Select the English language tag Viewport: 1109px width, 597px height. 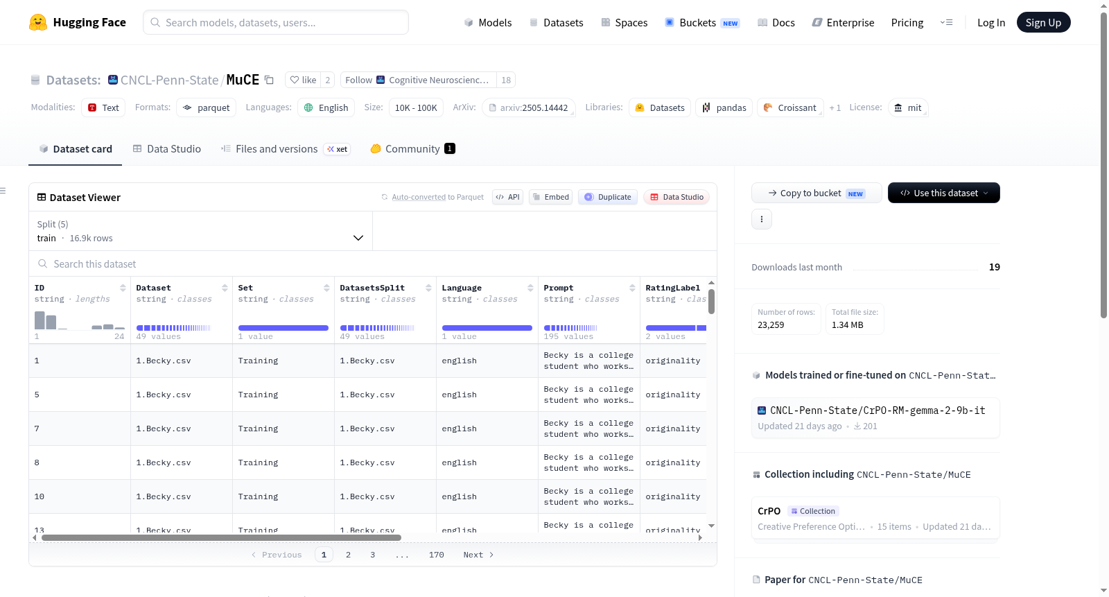326,108
